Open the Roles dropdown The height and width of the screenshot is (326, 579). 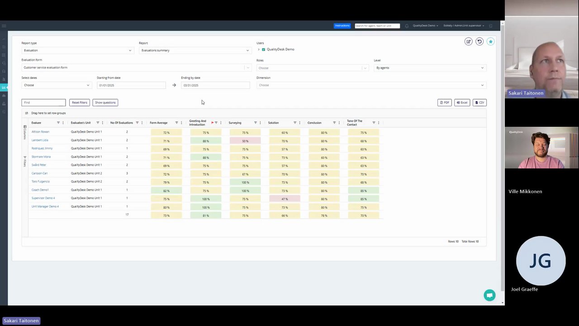click(313, 68)
